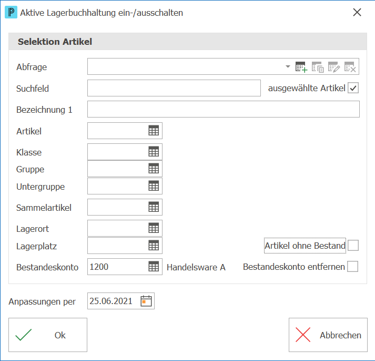Image resolution: width=375 pixels, height=361 pixels.
Task: Open the Sammelartikel lookup table icon
Action: 154,207
